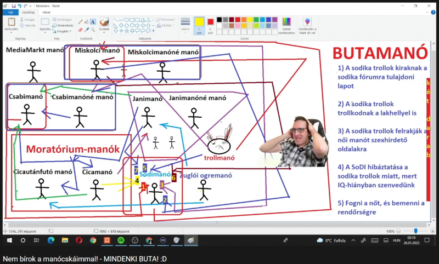Open the Paint help question mark
The width and height of the screenshot is (439, 264).
pos(433,12)
